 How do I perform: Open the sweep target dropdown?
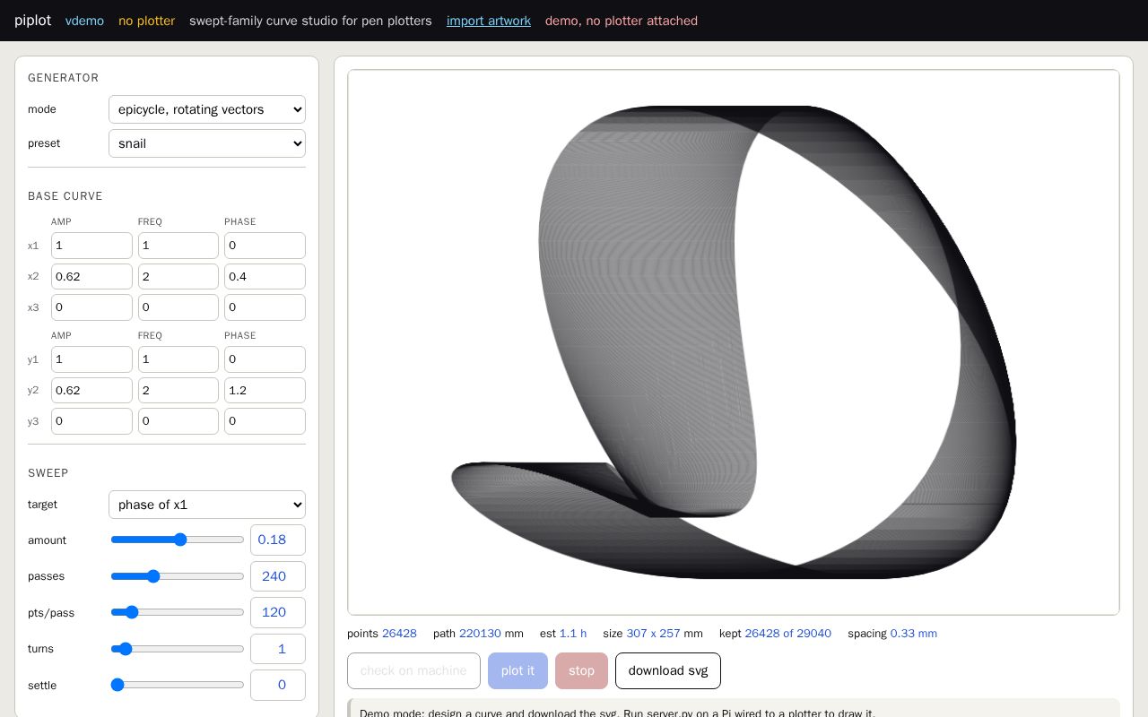click(x=207, y=505)
